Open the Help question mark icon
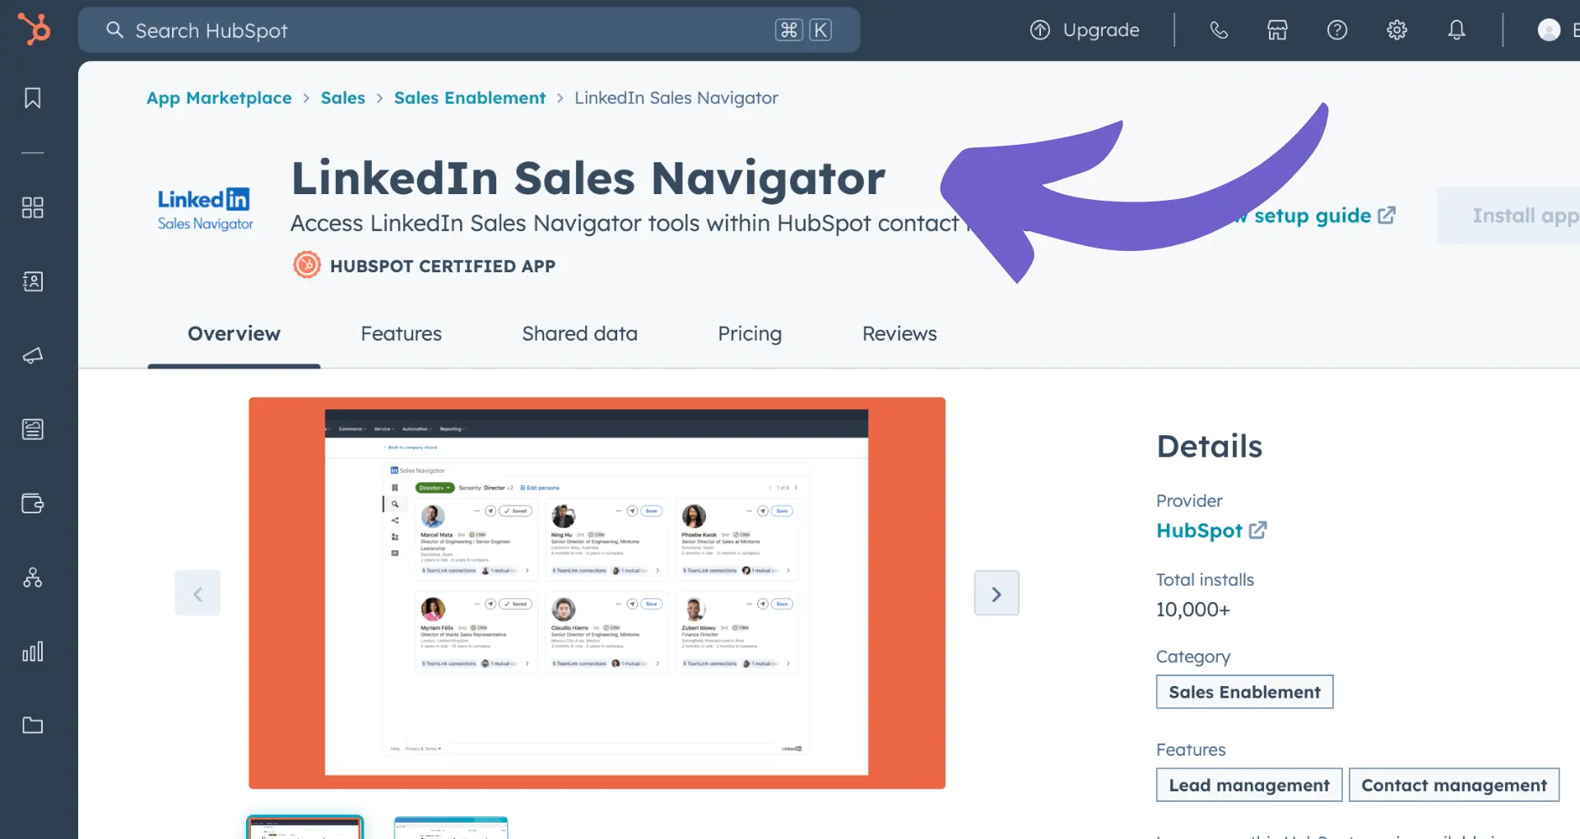The width and height of the screenshot is (1580, 839). (1337, 30)
